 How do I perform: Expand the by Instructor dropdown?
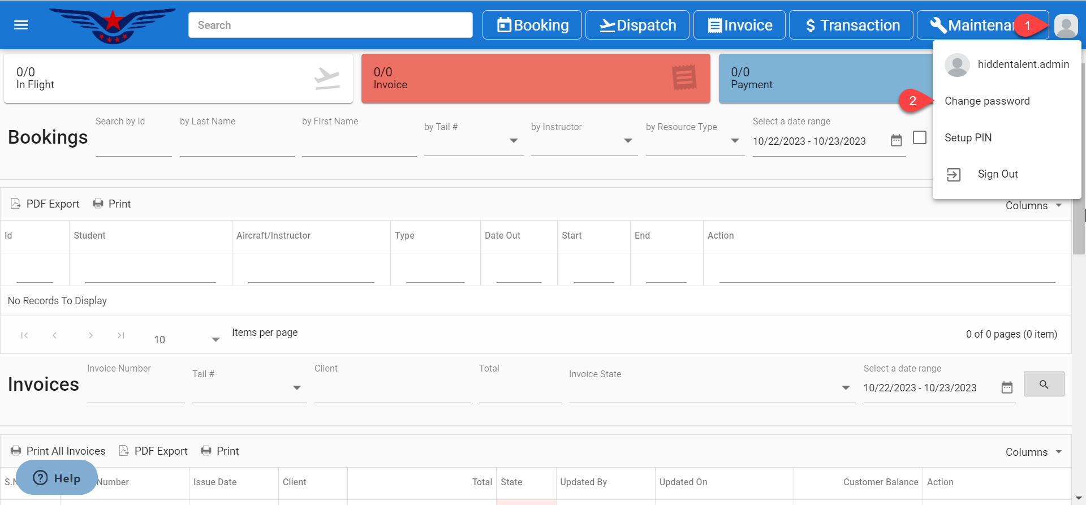coord(627,141)
